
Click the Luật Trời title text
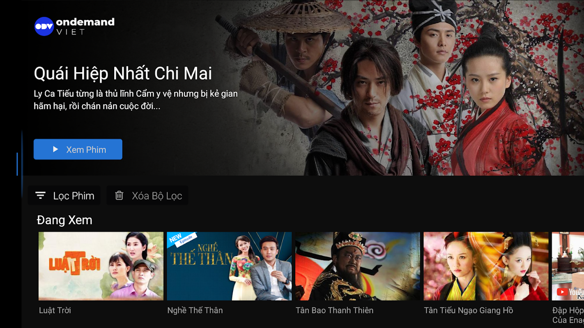(55, 310)
